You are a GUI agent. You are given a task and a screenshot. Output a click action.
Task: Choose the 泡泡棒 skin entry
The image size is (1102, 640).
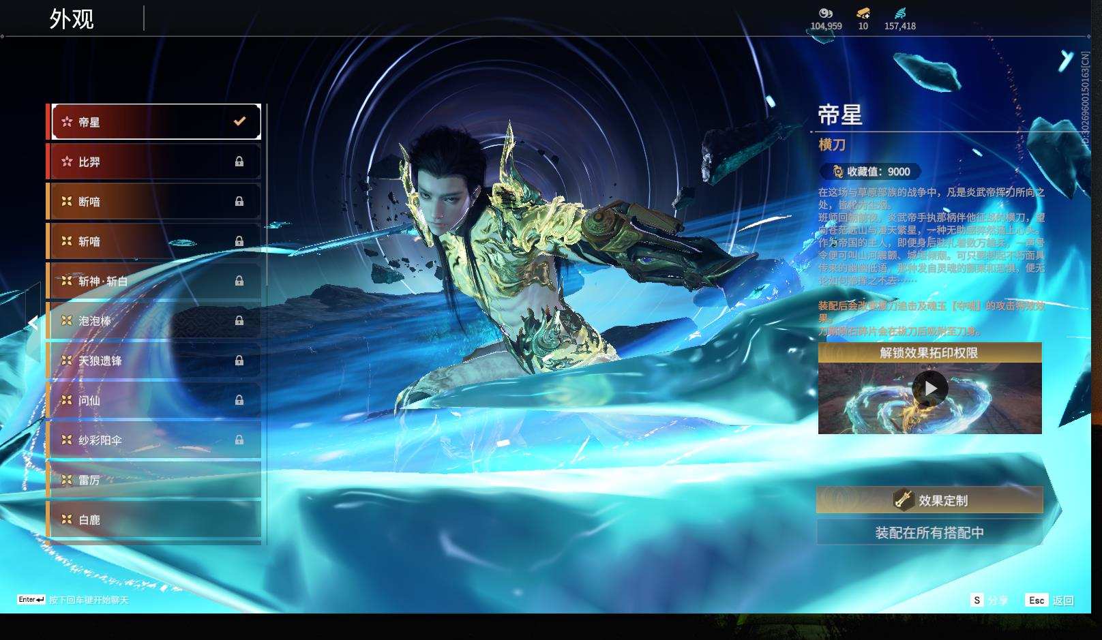[x=156, y=320]
